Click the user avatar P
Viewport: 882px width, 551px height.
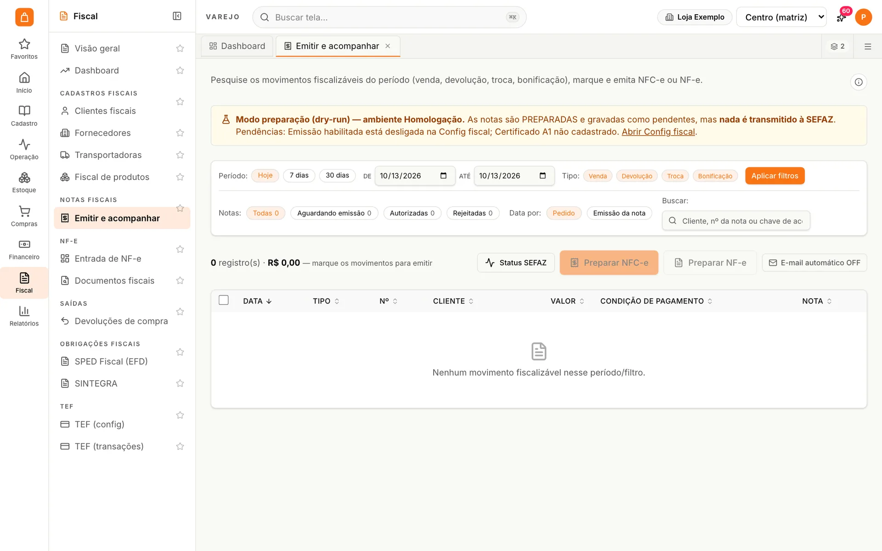863,17
